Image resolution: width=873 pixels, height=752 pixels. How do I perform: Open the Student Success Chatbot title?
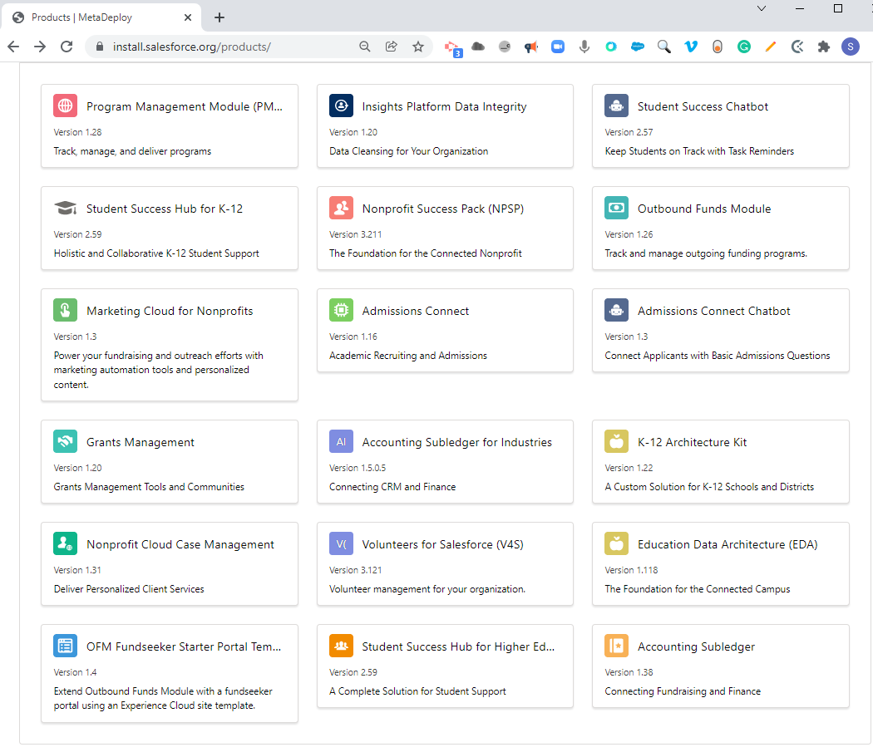click(703, 106)
